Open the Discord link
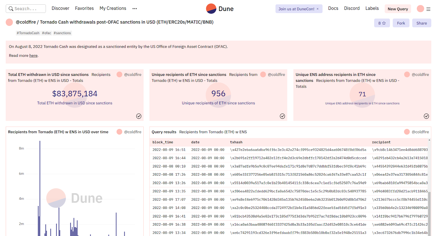The image size is (437, 236). [352, 8]
